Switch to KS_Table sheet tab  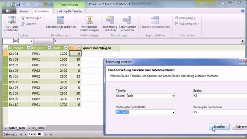(37, 128)
